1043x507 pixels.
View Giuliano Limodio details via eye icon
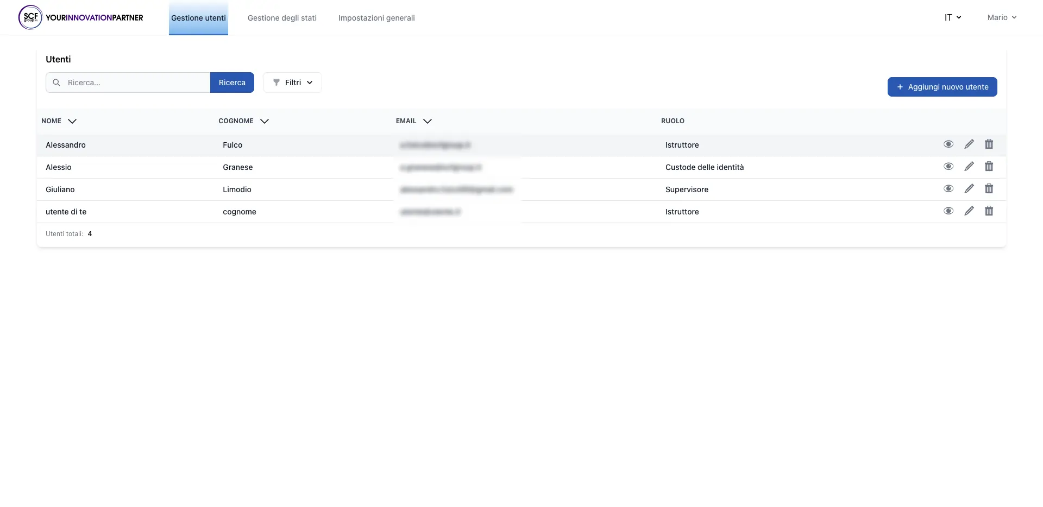pos(948,189)
